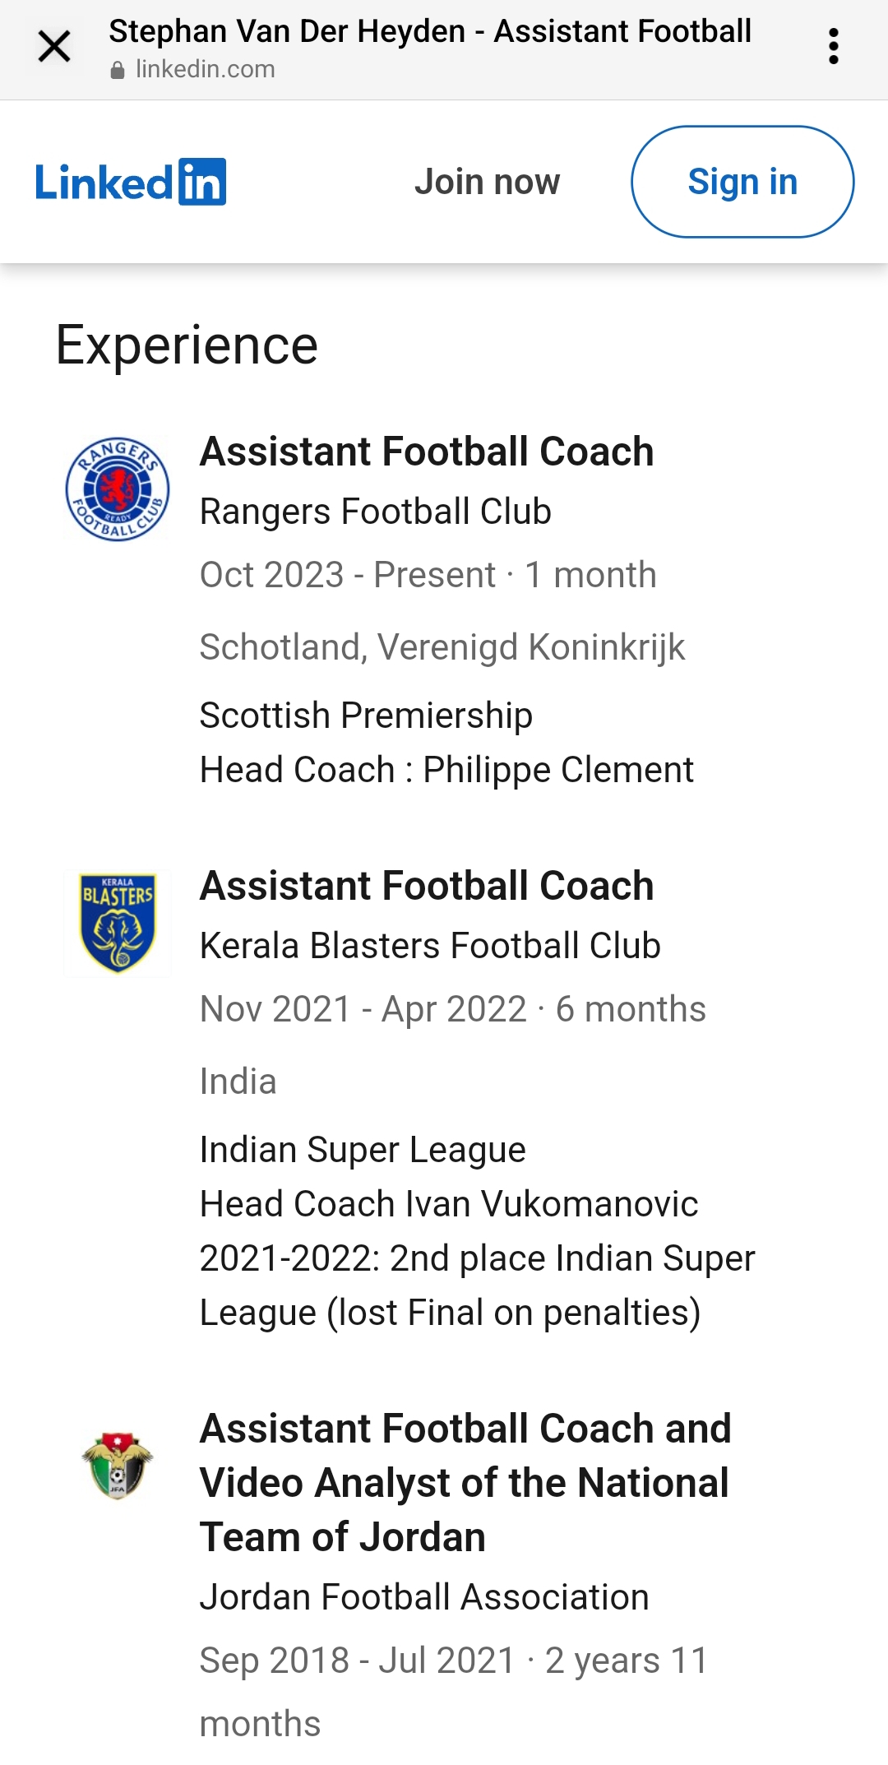This screenshot has width=888, height=1765.
Task: Tap the lock icon beside linkedin.com
Action: [x=118, y=71]
